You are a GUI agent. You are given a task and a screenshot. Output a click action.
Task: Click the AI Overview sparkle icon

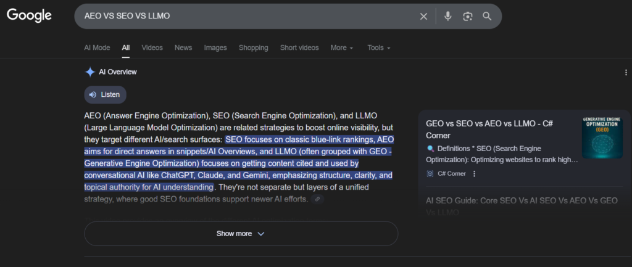click(90, 72)
